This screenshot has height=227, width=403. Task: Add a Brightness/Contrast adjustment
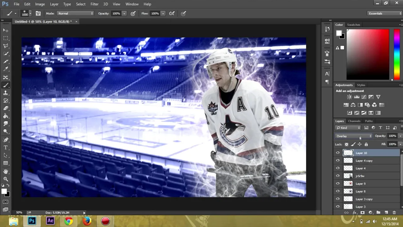tap(349, 97)
